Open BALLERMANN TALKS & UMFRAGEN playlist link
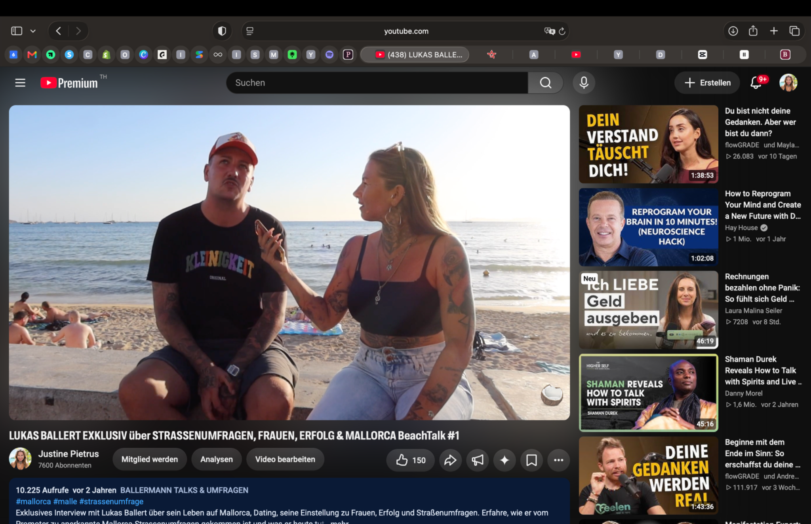 tap(184, 490)
